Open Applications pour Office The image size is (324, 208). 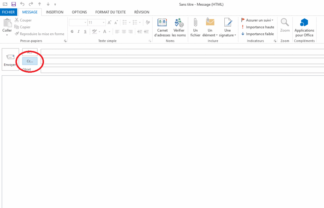coord(304,27)
